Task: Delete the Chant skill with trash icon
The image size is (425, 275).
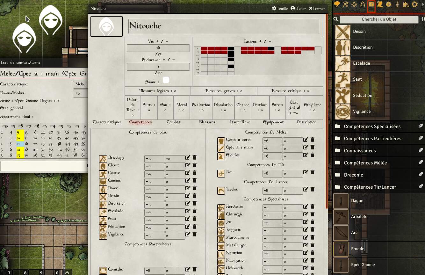Action: [x=194, y=165]
